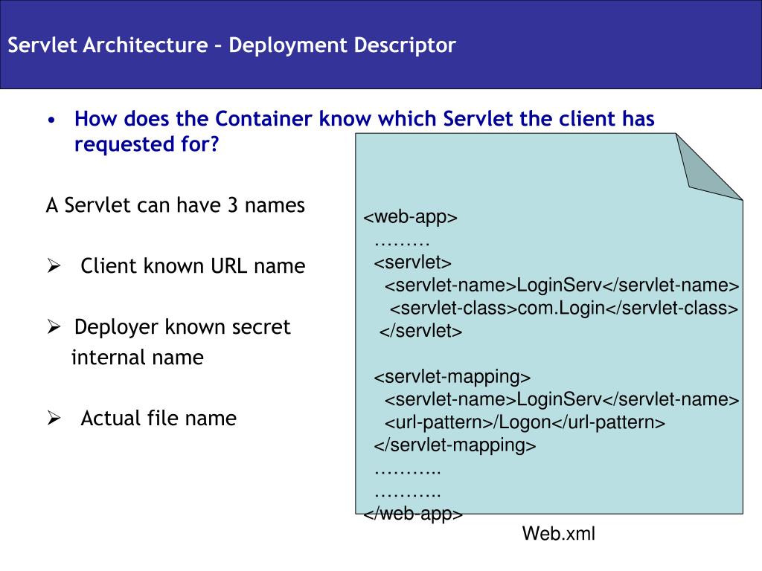Click the Web.xml caption below the document
Image resolution: width=762 pixels, height=571 pixels.
559,534
